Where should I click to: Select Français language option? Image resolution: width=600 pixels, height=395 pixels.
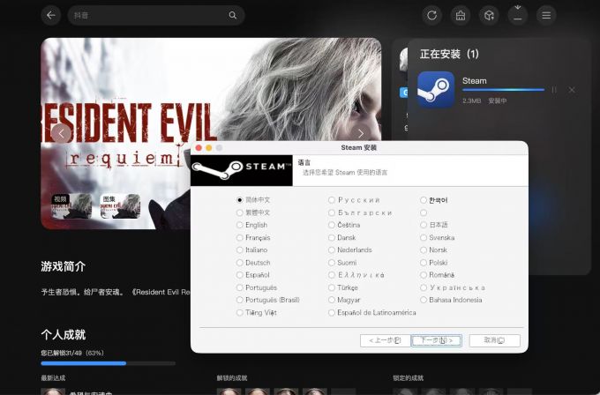[x=253, y=237]
